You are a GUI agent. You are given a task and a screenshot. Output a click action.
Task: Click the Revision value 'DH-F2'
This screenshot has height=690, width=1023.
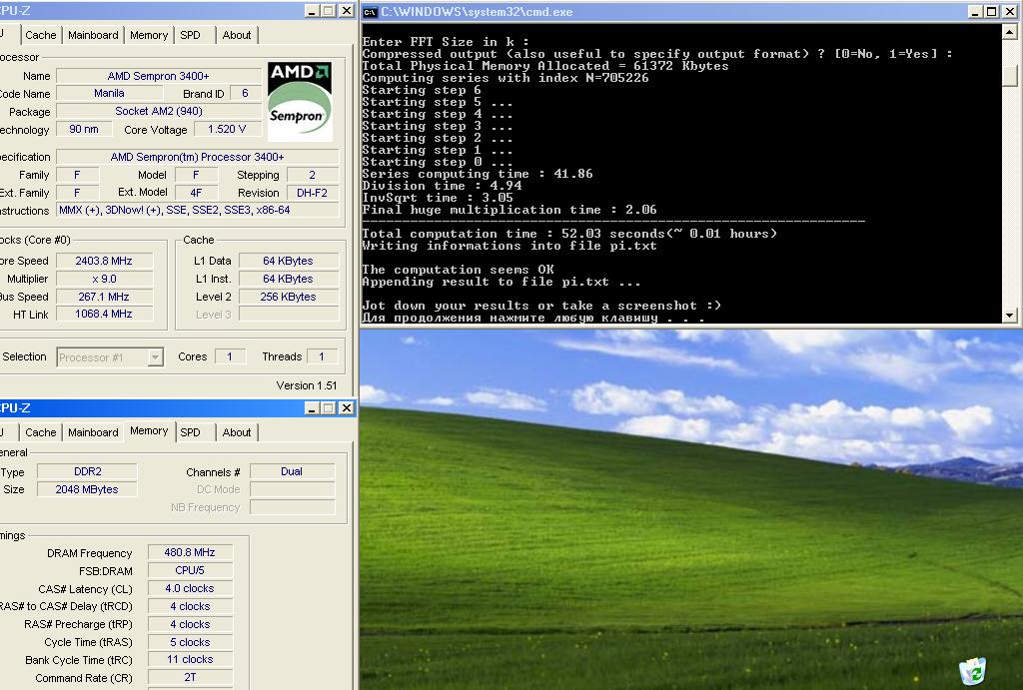tap(313, 193)
